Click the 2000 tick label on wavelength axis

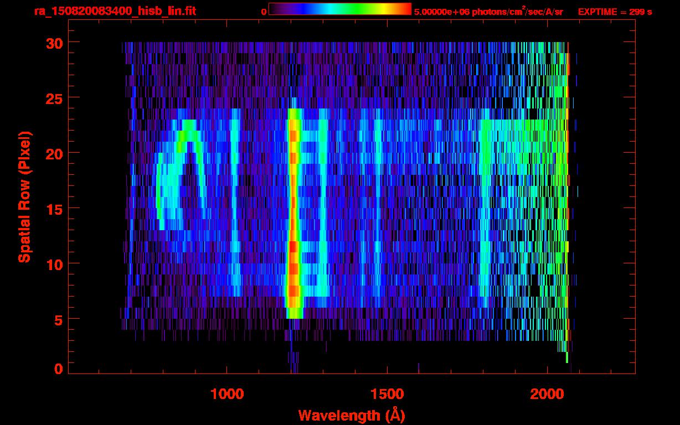pyautogui.click(x=547, y=394)
